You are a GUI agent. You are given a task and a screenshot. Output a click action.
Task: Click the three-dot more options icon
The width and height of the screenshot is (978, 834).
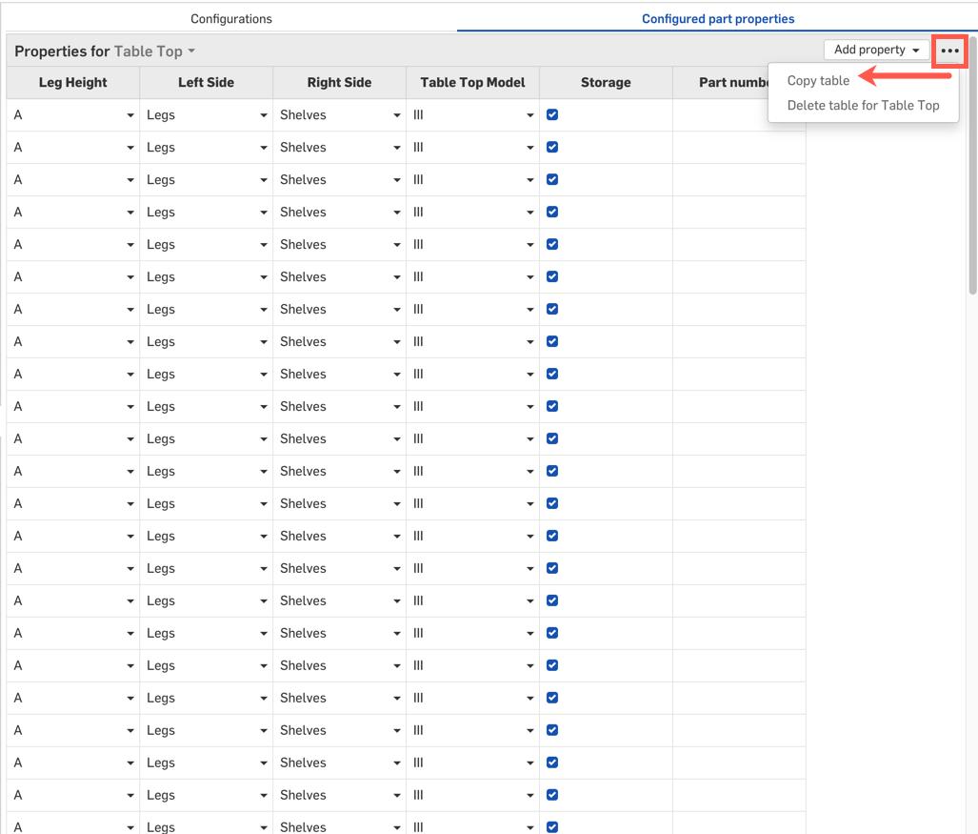point(949,51)
